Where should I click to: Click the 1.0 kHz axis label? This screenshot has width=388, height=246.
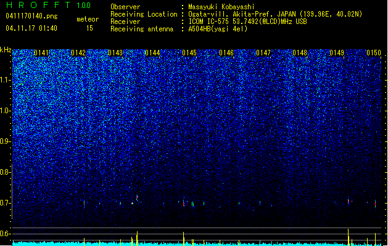(5, 111)
